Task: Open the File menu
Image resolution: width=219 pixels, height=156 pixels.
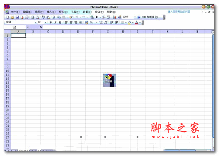Action: pos(15,12)
